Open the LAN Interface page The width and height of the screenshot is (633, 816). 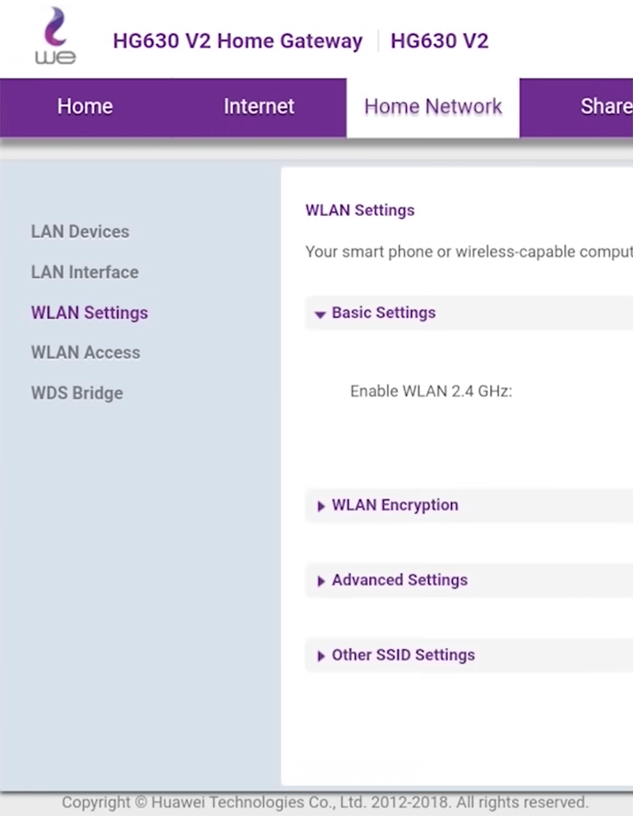tap(85, 272)
